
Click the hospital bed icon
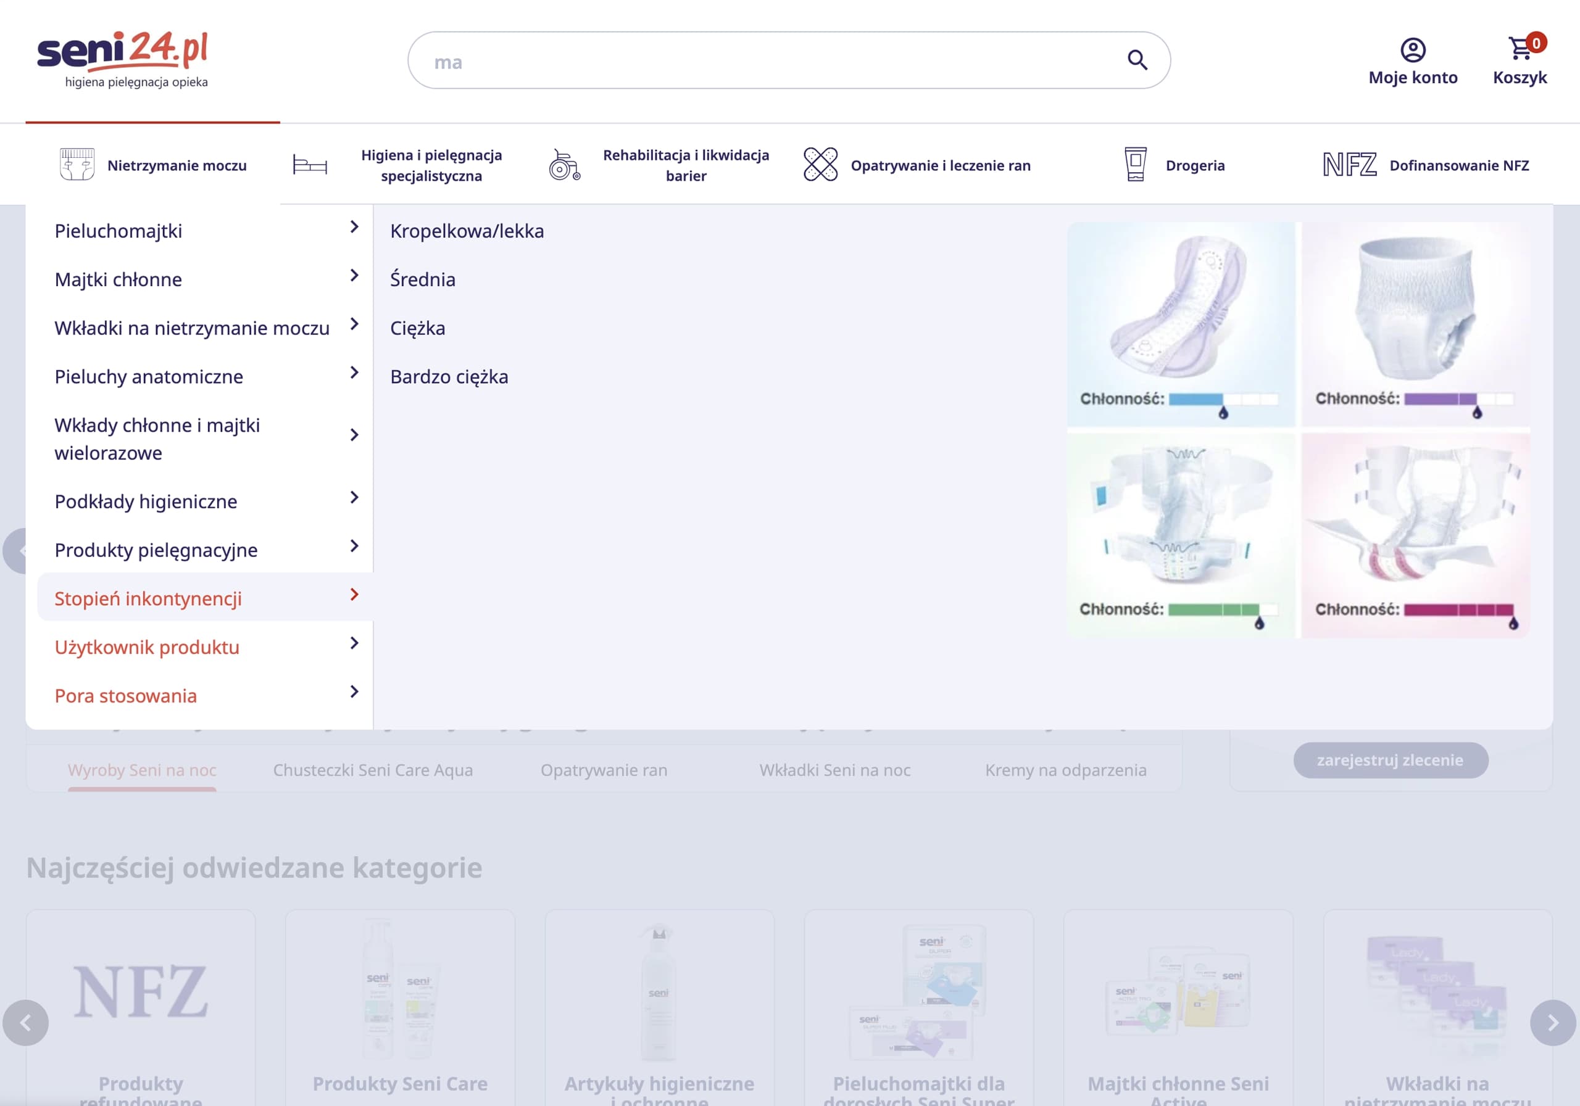[x=310, y=165]
